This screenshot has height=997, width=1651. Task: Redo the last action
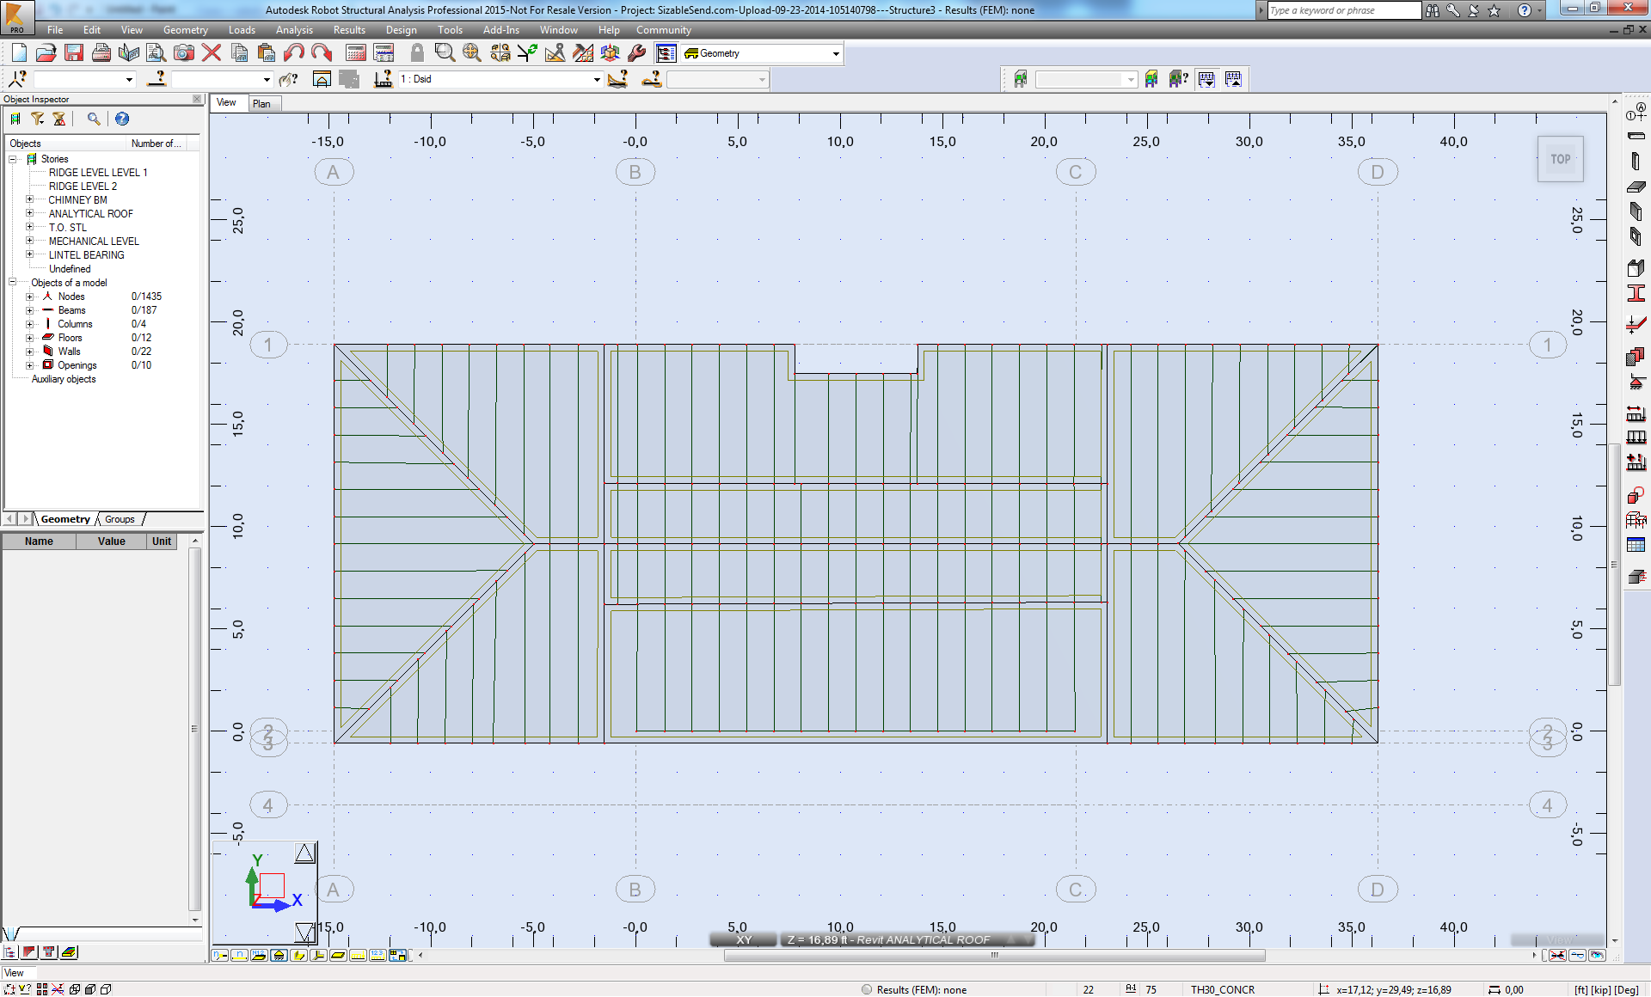click(322, 53)
